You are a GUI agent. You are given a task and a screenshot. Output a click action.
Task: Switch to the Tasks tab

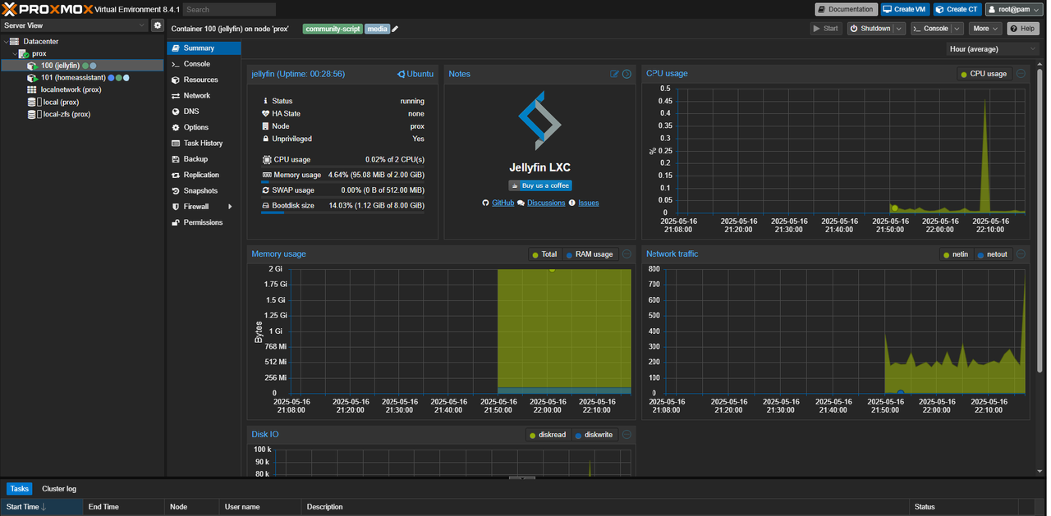(x=20, y=489)
